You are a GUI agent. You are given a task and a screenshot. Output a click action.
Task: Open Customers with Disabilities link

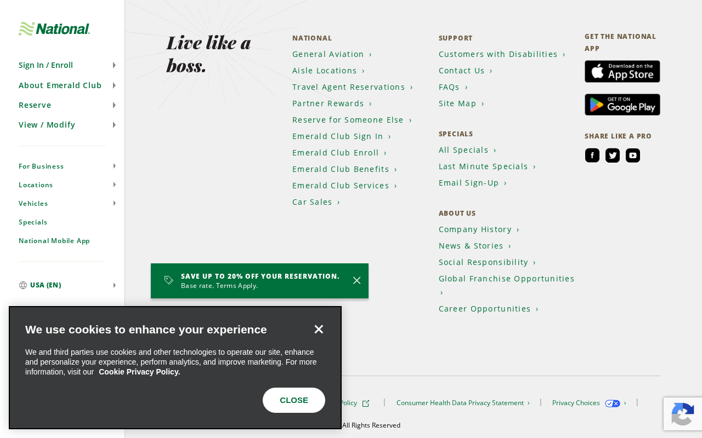[x=502, y=54]
